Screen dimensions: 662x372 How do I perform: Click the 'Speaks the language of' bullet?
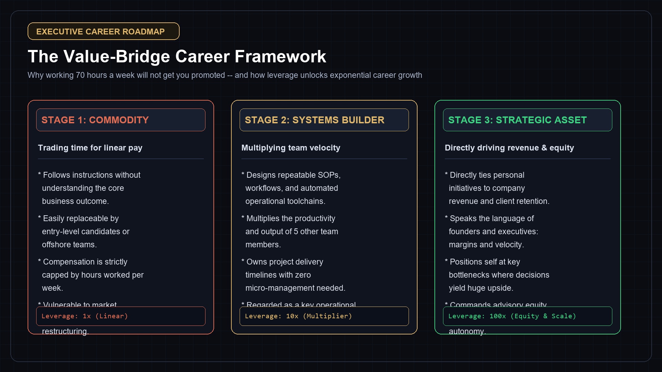click(491, 231)
